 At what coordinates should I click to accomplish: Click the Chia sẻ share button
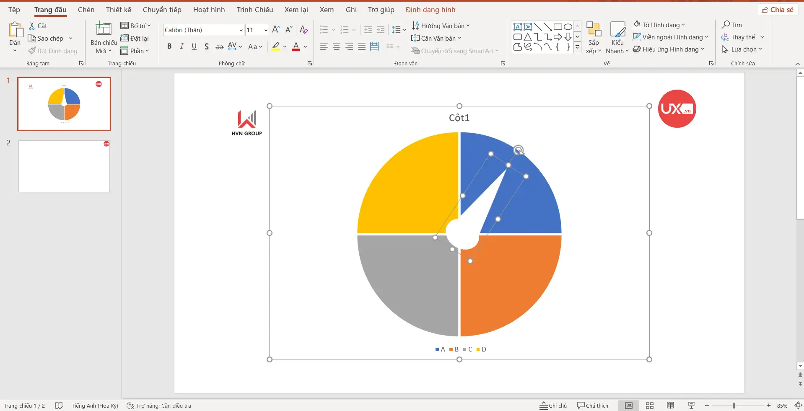[778, 10]
